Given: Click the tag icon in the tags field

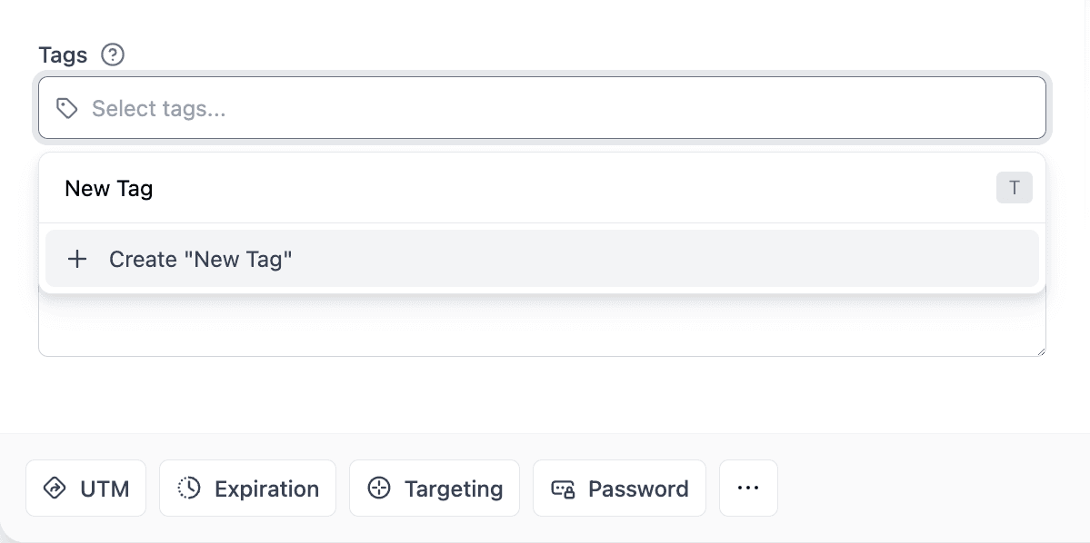Looking at the screenshot, I should click(x=66, y=109).
